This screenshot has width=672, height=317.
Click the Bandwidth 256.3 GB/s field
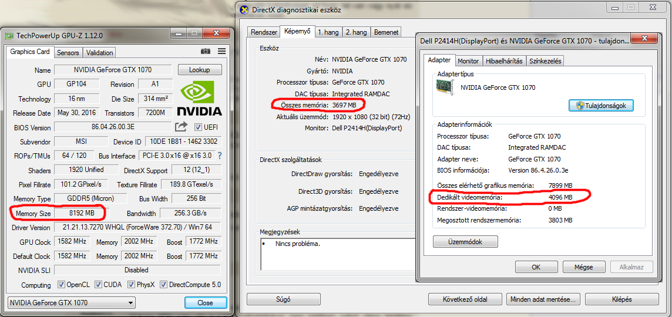click(191, 213)
